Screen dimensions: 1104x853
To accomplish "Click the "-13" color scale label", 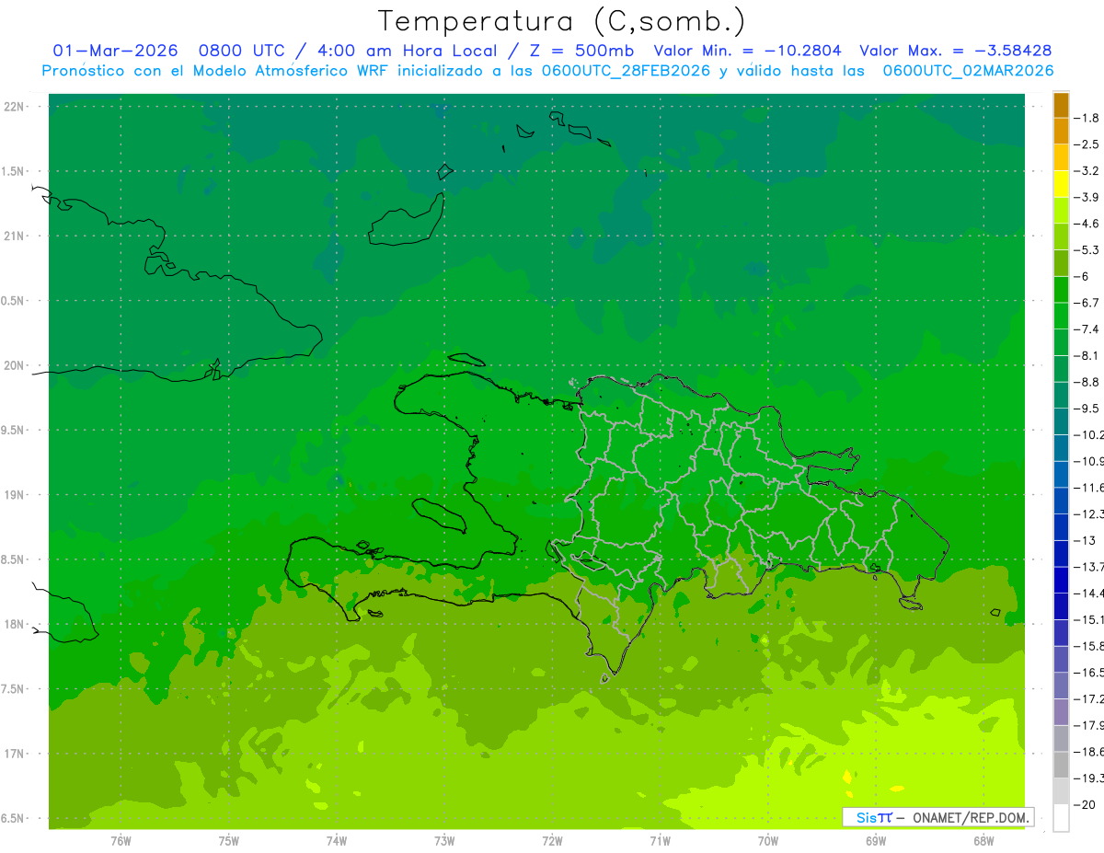I will click(x=1086, y=540).
